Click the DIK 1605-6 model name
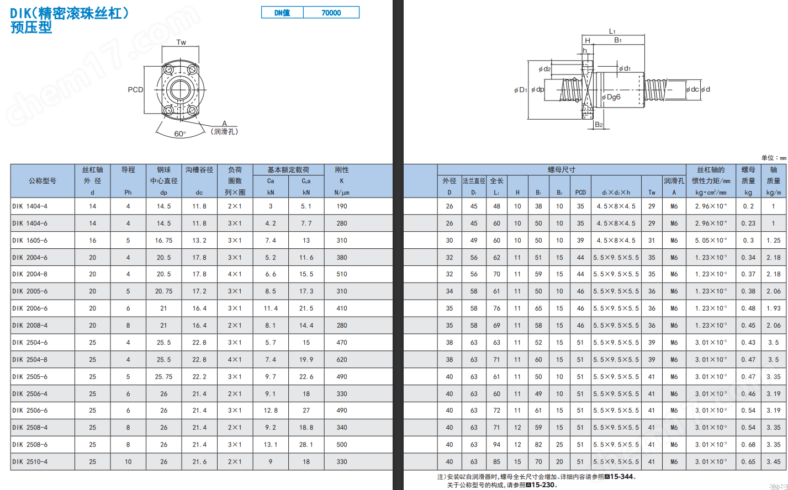Screen dimensions: 788x490 [30, 241]
